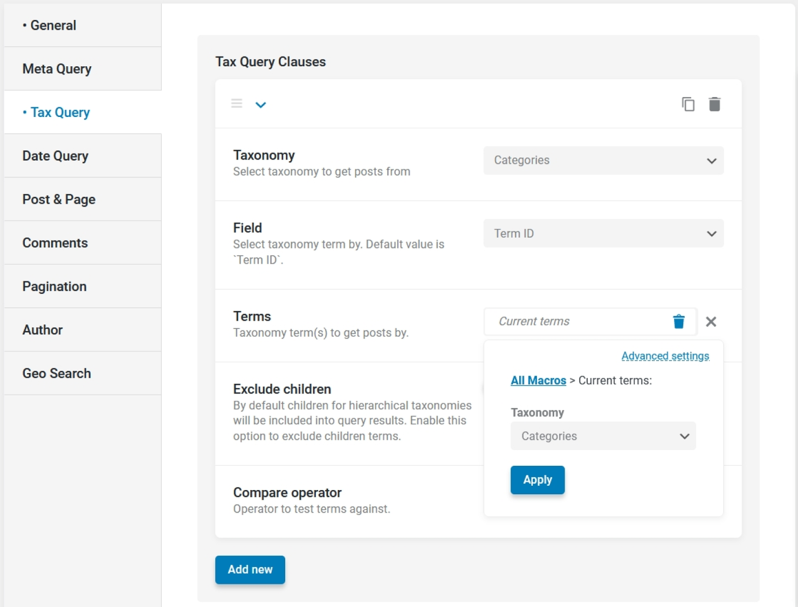Open the Geo Search tab
Screen dimensions: 798x607
coord(82,374)
